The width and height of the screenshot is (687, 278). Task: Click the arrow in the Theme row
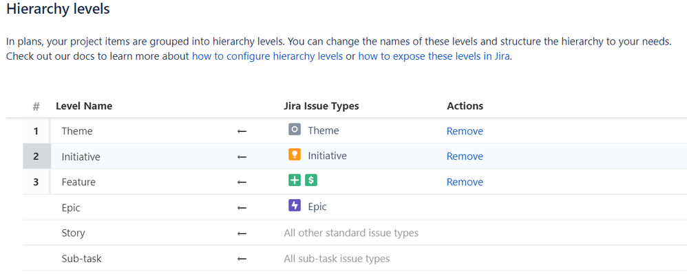coord(242,131)
